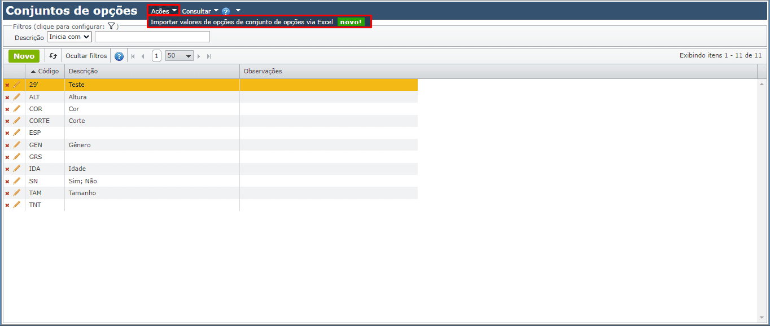Edit the GRS row
The height and width of the screenshot is (326, 770).
click(x=17, y=157)
